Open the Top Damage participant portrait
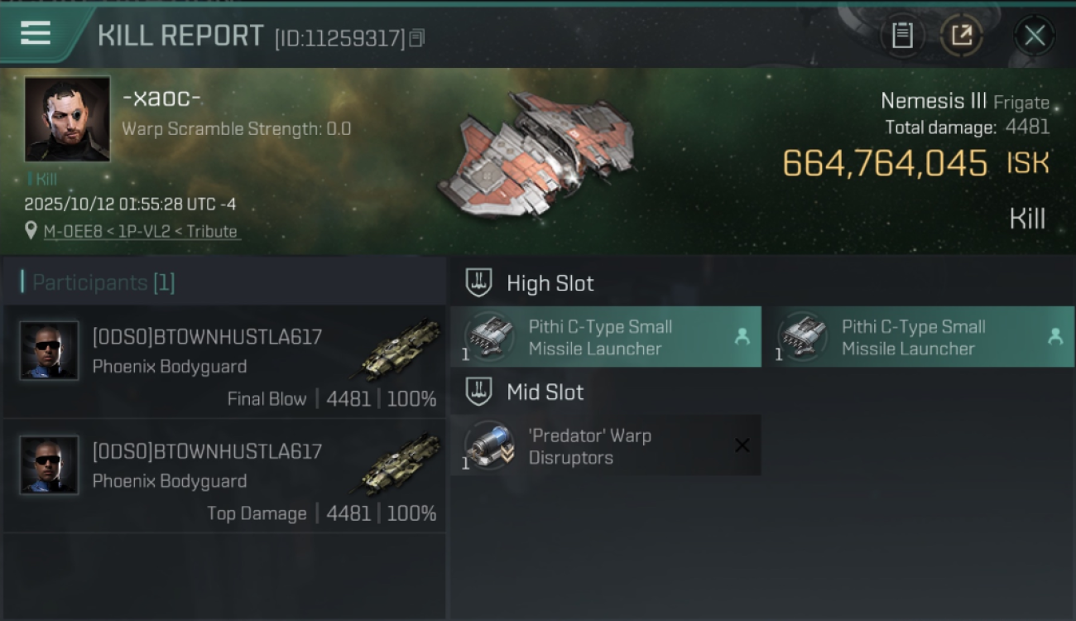 [49, 465]
